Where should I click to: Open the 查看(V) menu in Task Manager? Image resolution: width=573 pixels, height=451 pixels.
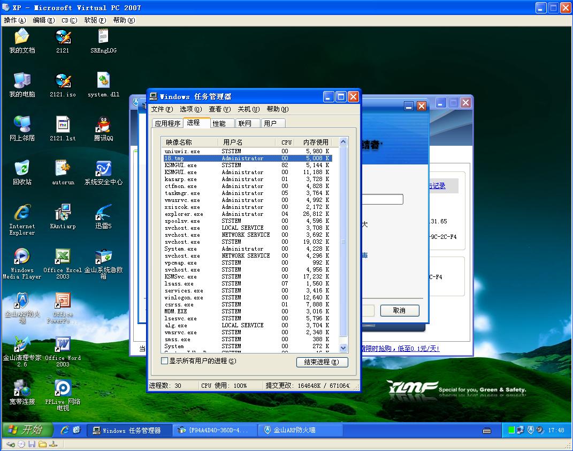click(x=219, y=109)
